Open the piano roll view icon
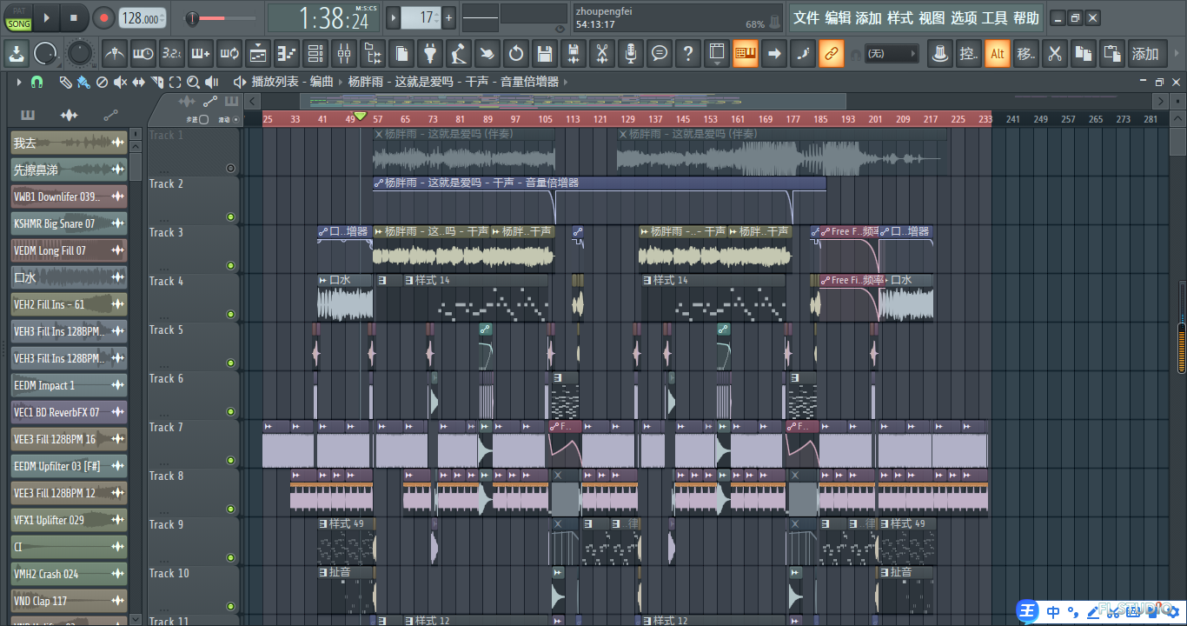Screen dimensions: 1187x626 (286, 54)
